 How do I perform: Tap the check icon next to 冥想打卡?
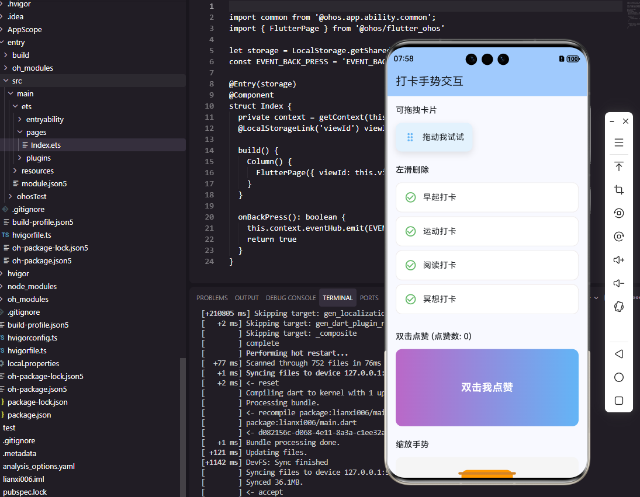pos(410,299)
